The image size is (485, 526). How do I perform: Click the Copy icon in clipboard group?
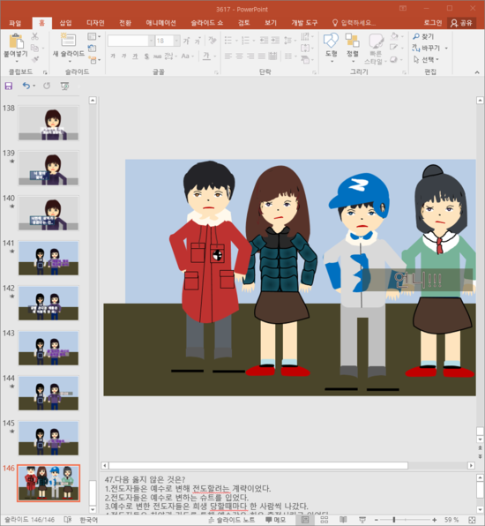pyautogui.click(x=34, y=48)
